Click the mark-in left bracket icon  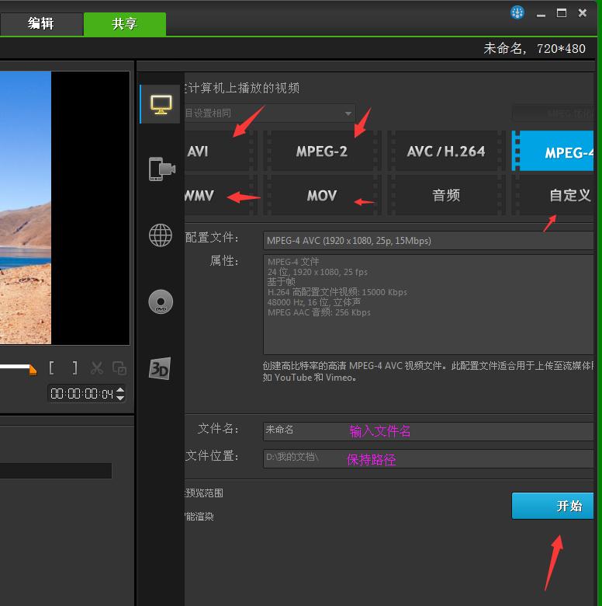click(x=52, y=368)
